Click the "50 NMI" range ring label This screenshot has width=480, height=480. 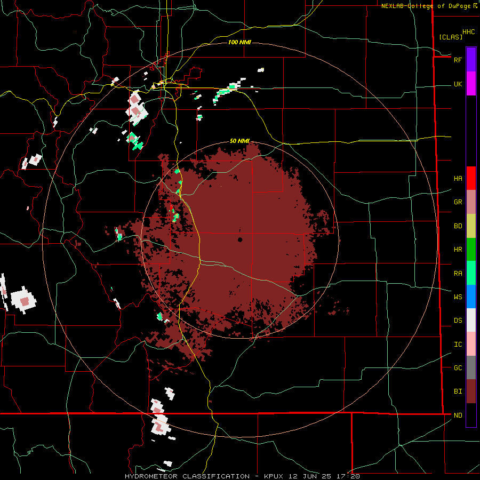tap(239, 141)
